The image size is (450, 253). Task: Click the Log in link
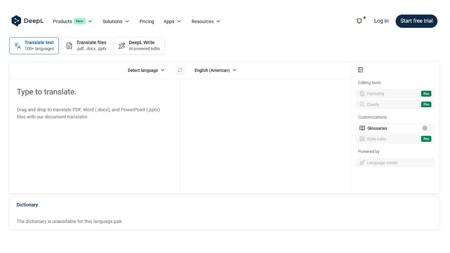(x=381, y=21)
